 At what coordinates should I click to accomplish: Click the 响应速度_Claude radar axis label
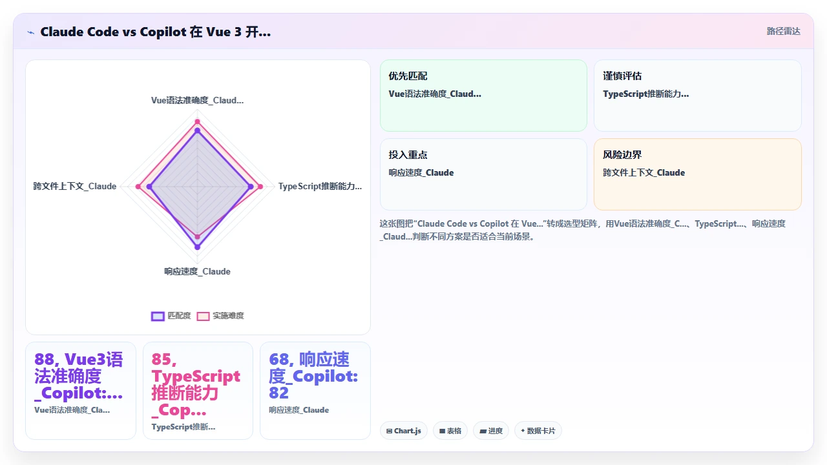197,271
